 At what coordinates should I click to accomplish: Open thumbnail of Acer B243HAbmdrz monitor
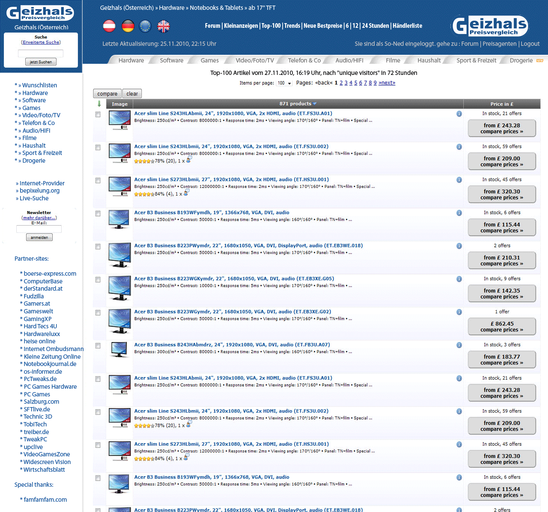[119, 350]
